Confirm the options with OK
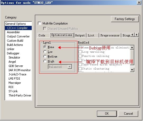Image resolution: width=143 pixels, height=121 pixels. (x=107, y=114)
